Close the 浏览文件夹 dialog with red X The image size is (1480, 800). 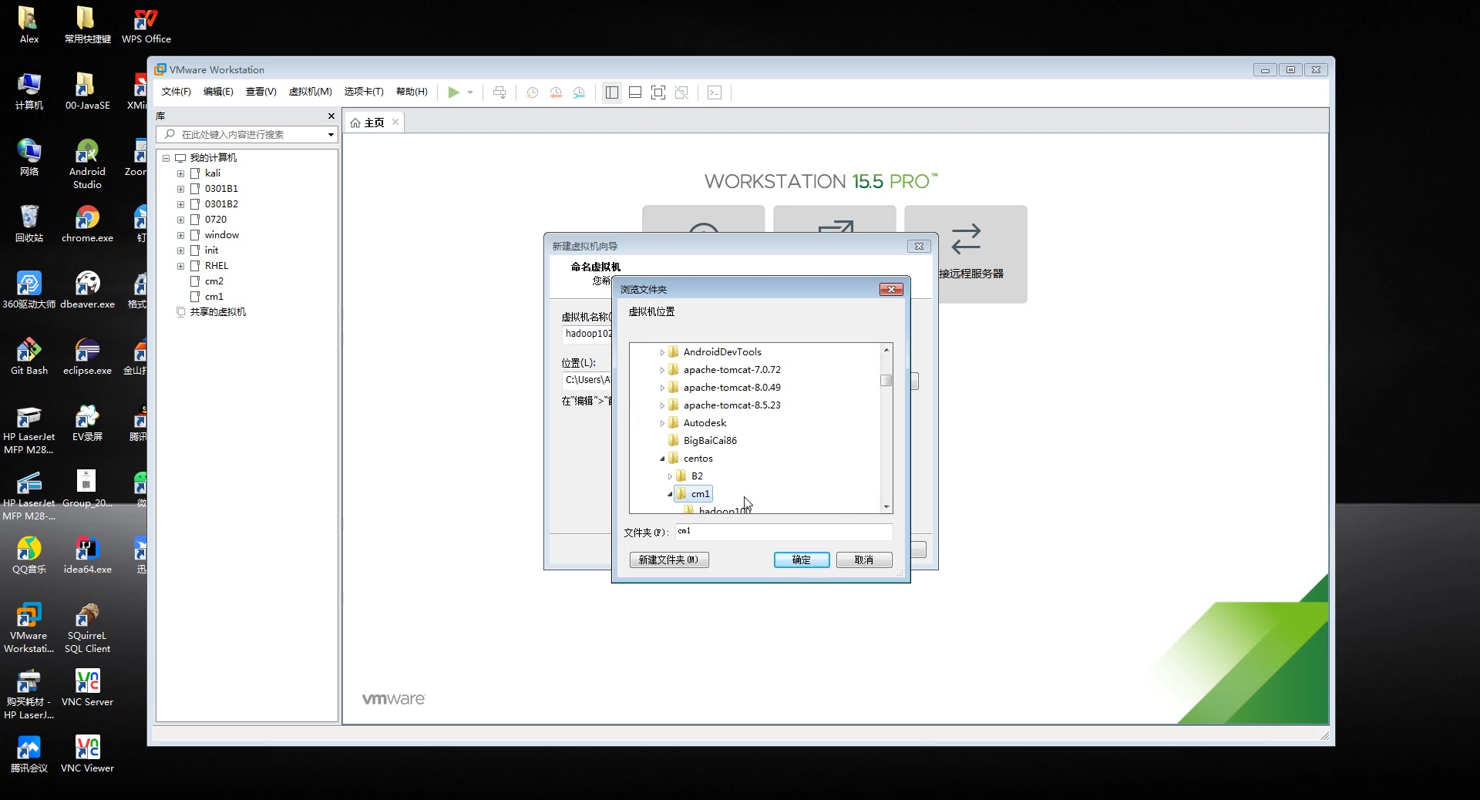[891, 289]
